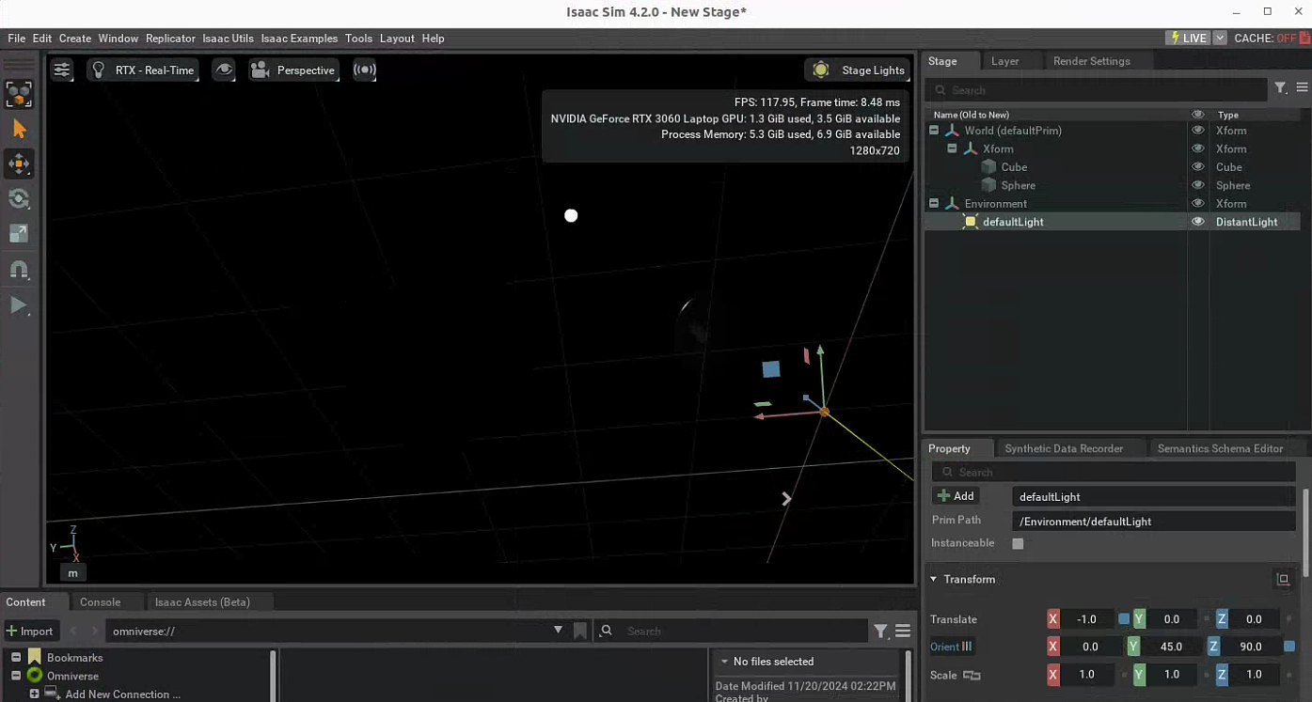Collapse the No files selected details section
The height and width of the screenshot is (702, 1312).
coord(723,662)
